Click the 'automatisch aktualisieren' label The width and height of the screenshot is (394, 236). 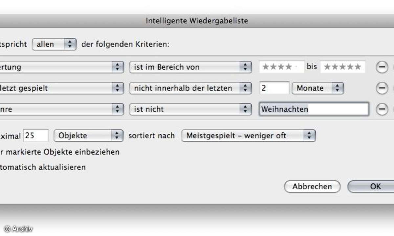click(x=43, y=167)
